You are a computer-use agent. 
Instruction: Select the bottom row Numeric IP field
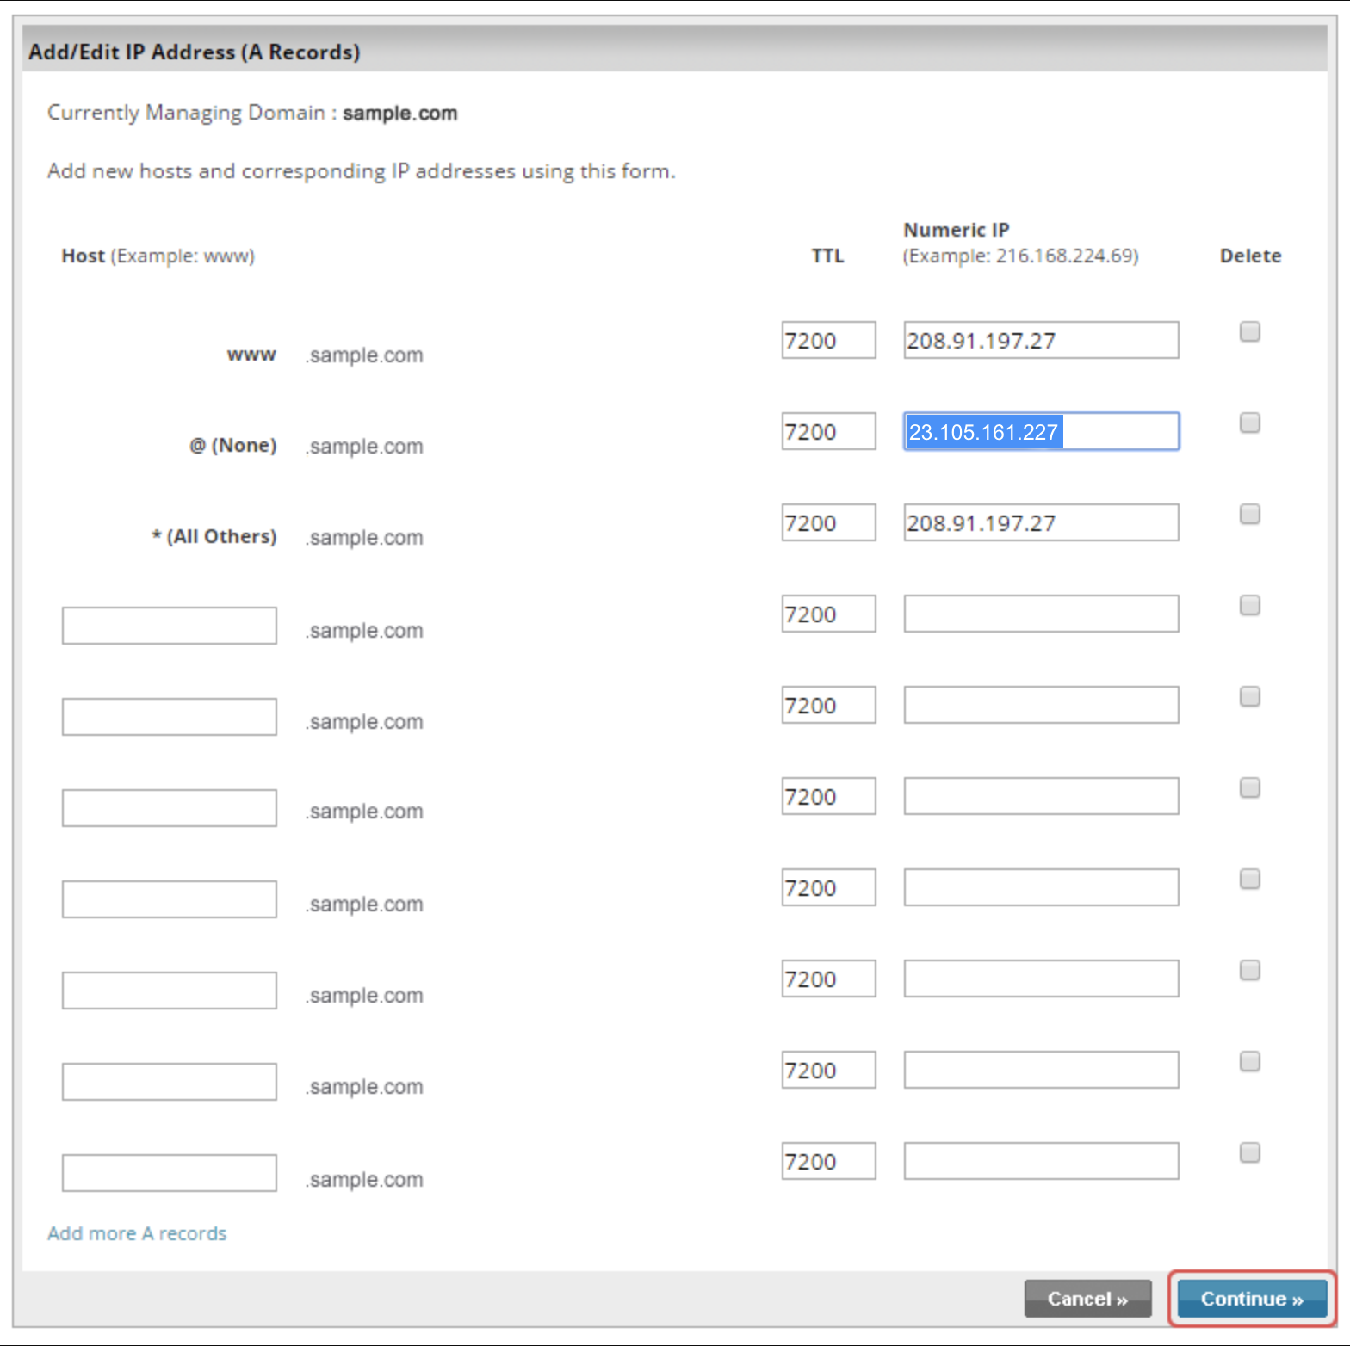coord(1040,1162)
